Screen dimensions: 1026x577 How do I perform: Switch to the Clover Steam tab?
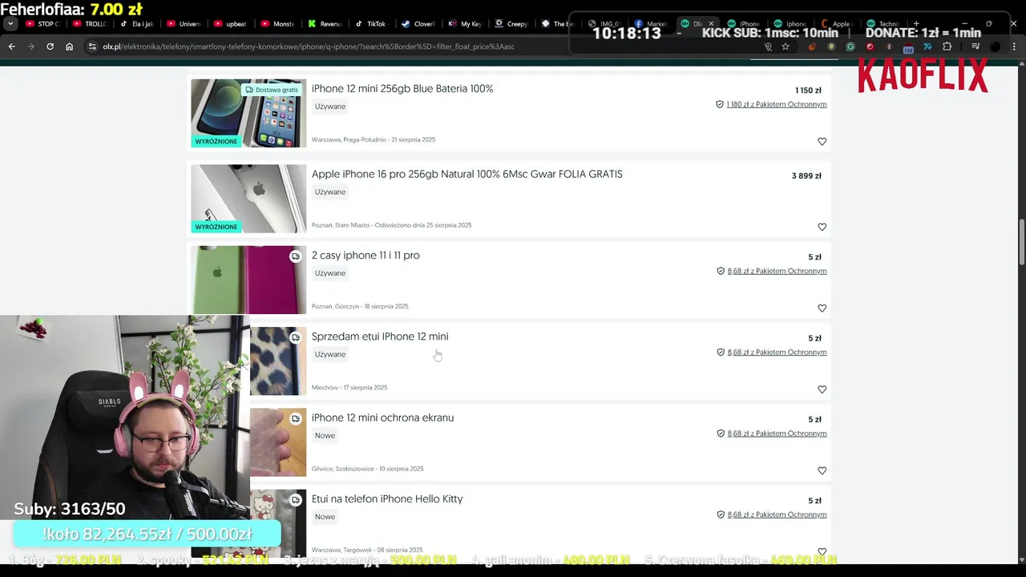pyautogui.click(x=419, y=24)
